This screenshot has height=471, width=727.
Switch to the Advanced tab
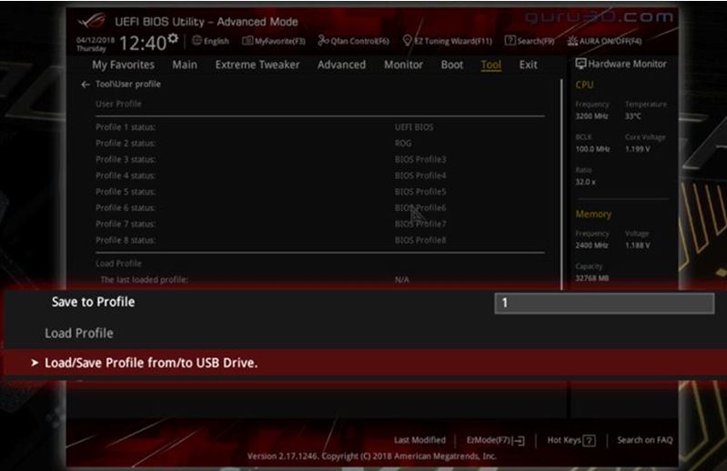pos(341,65)
